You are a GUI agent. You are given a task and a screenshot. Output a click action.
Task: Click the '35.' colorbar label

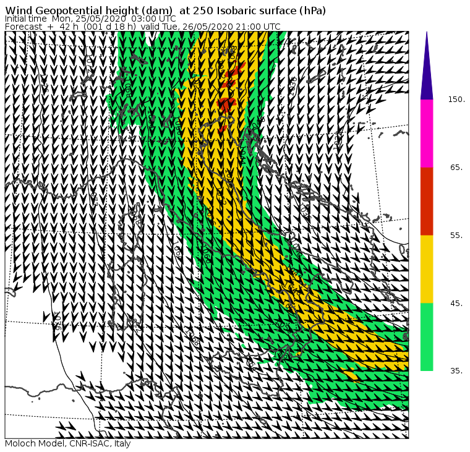pos(457,371)
